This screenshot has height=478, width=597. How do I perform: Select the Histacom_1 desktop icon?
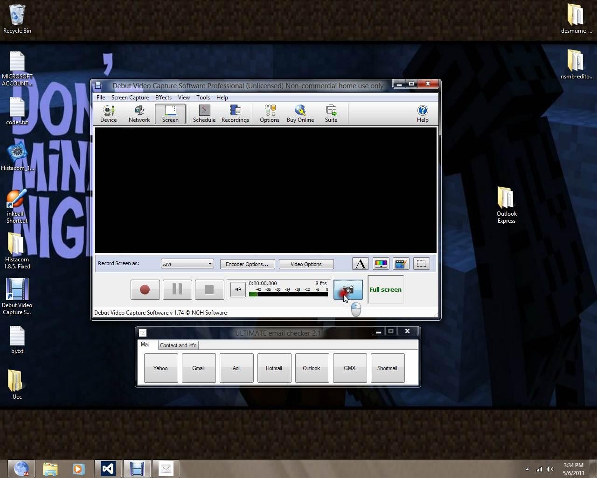point(17,157)
